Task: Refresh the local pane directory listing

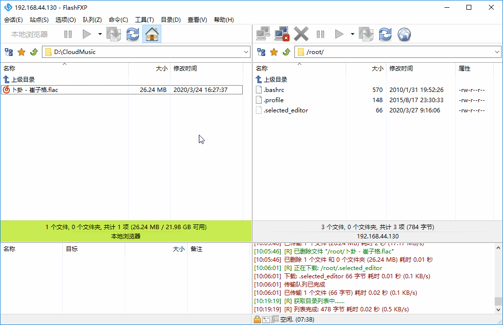Action: [133, 34]
